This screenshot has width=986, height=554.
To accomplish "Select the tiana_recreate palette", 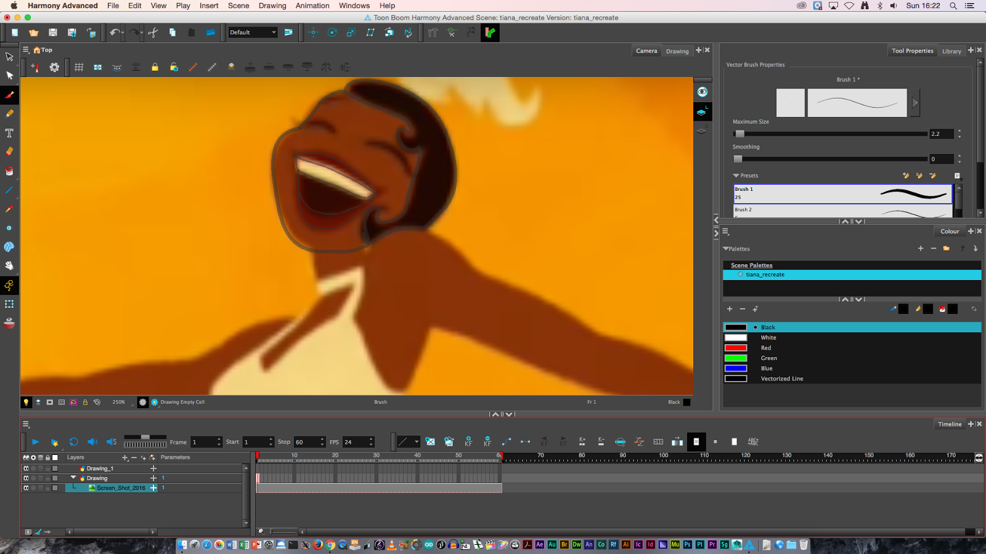I will (x=852, y=275).
